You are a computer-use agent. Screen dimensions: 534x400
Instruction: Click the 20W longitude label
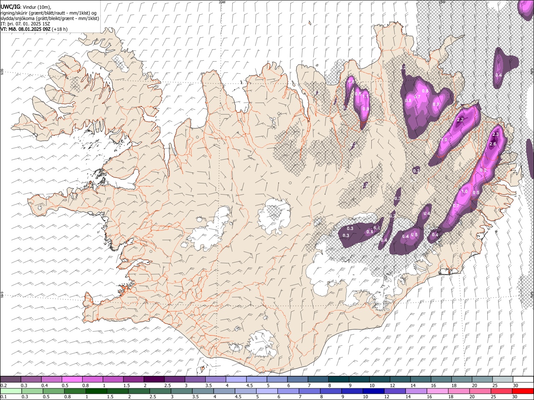coord(222,2)
